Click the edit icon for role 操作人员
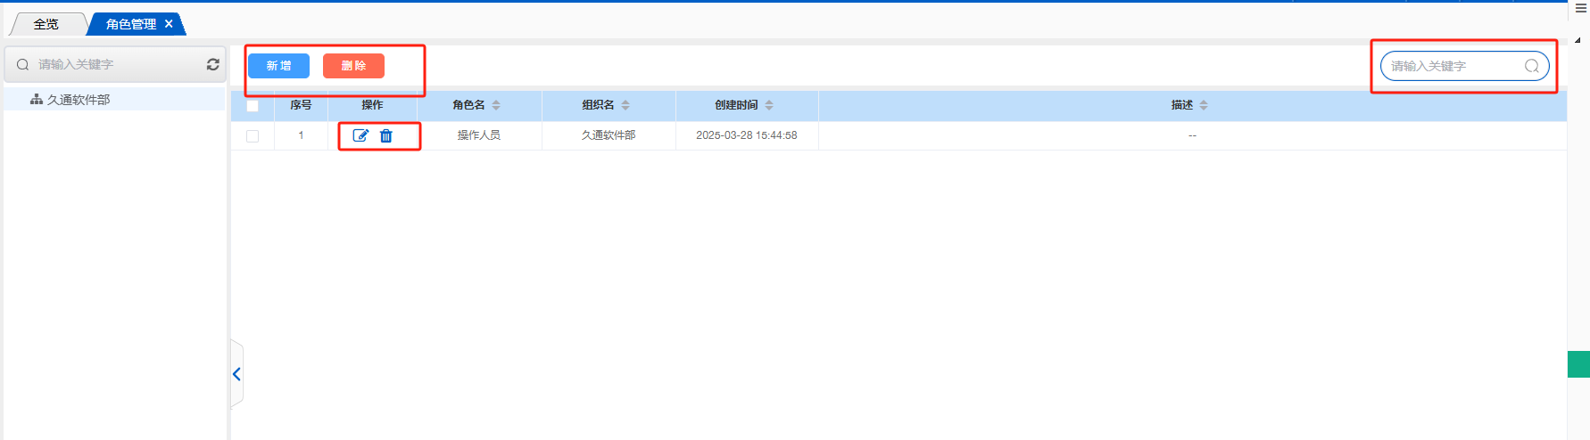Viewport: 1590px width, 440px height. pyautogui.click(x=360, y=135)
